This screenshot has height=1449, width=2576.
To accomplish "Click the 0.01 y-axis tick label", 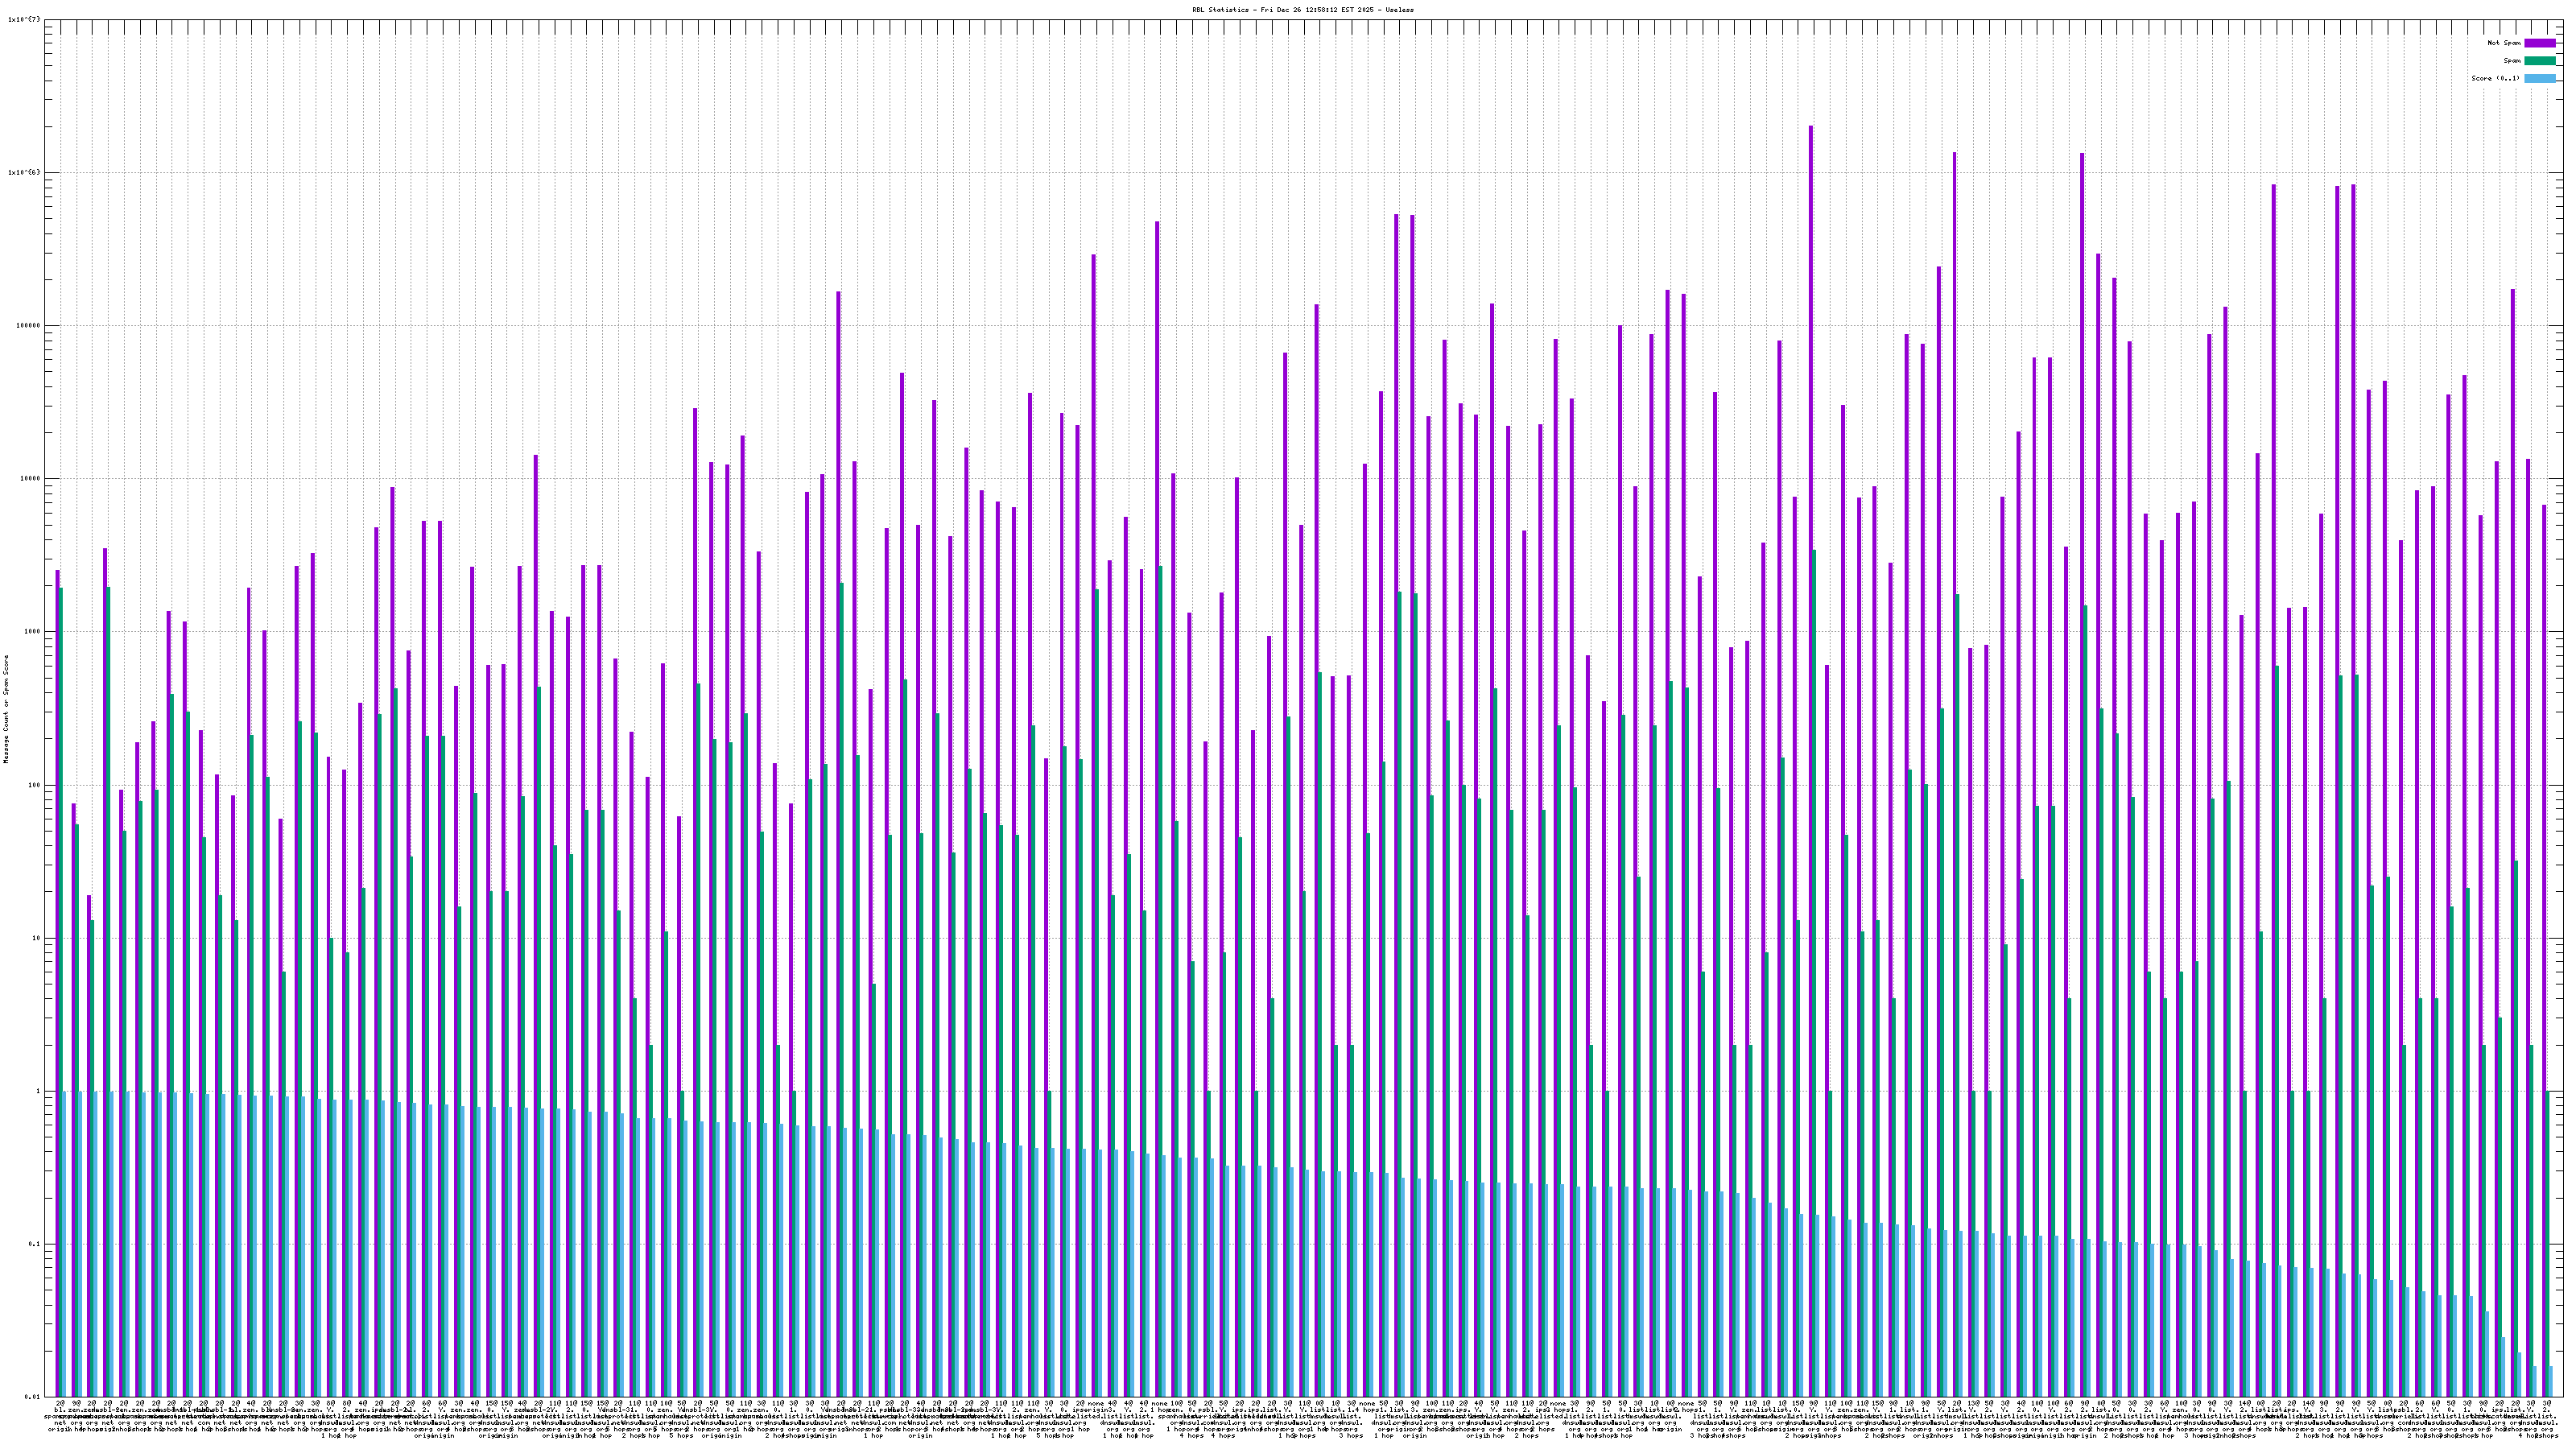I will [x=33, y=1398].
